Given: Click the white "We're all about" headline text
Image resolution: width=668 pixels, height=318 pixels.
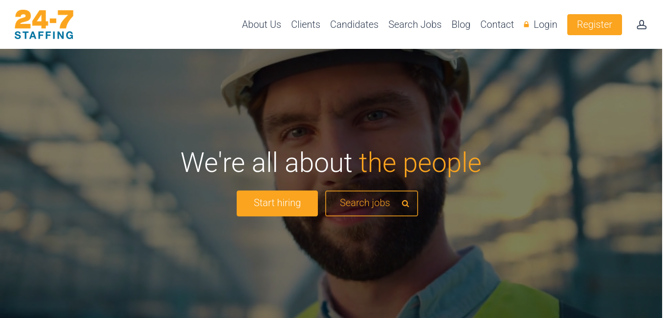Looking at the screenshot, I should (267, 162).
